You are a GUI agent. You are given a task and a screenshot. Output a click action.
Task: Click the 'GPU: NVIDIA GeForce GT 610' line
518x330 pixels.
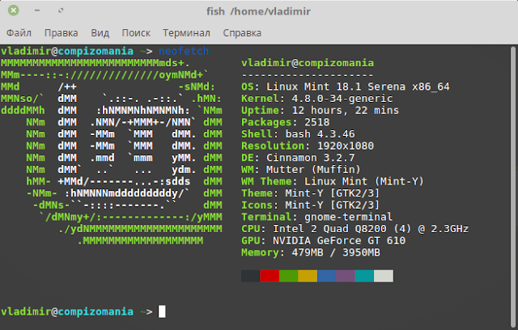point(323,241)
